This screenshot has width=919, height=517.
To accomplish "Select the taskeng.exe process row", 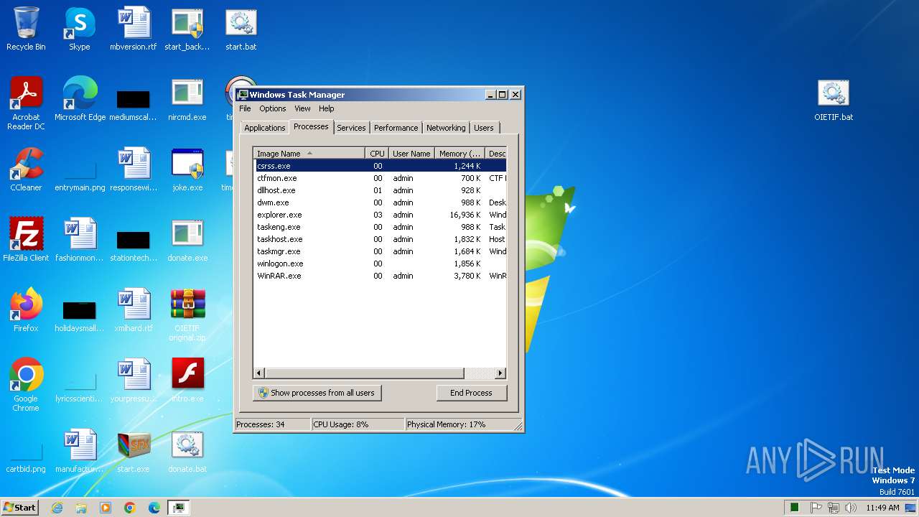I will 381,227.
